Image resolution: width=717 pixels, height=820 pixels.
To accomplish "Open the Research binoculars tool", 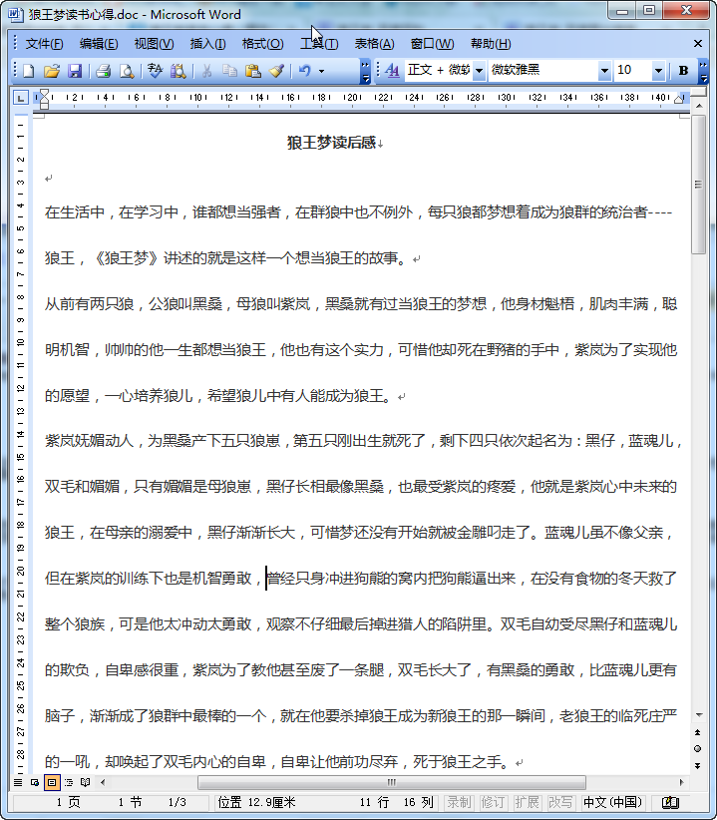I will tap(179, 71).
